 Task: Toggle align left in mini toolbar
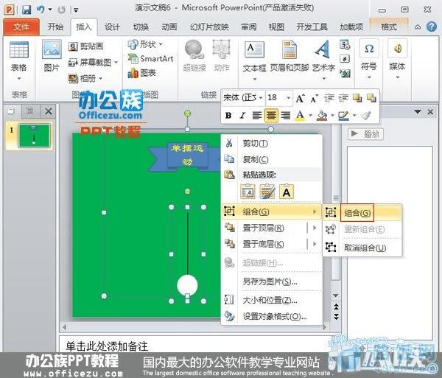point(256,116)
